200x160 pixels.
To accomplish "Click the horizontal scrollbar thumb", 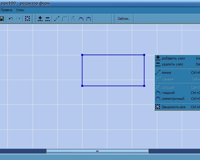I will pyautogui.click(x=97, y=151).
